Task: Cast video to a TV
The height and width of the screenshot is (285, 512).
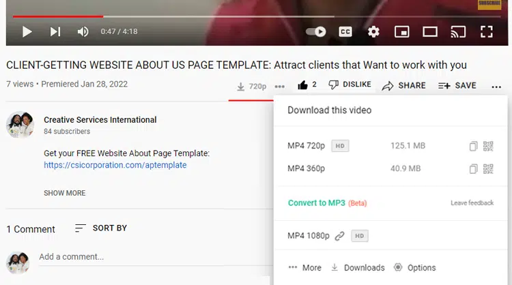Action: 458,31
